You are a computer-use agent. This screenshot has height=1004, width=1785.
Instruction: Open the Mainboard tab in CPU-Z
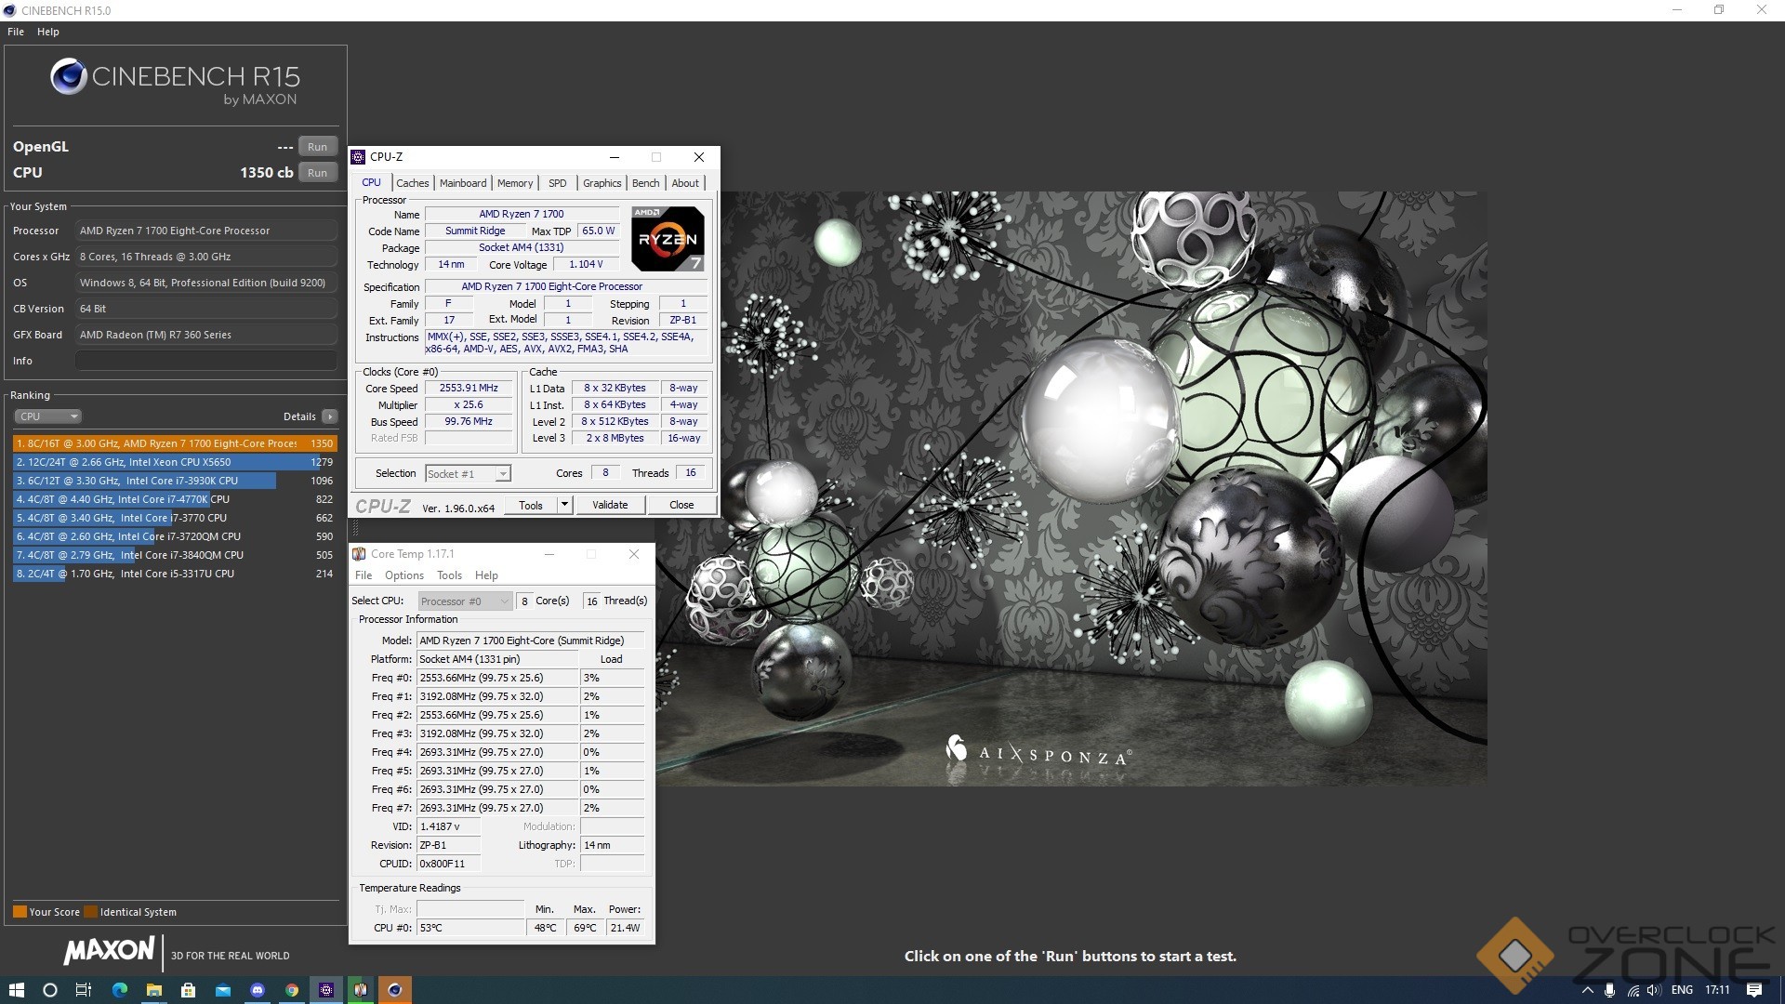pos(463,183)
